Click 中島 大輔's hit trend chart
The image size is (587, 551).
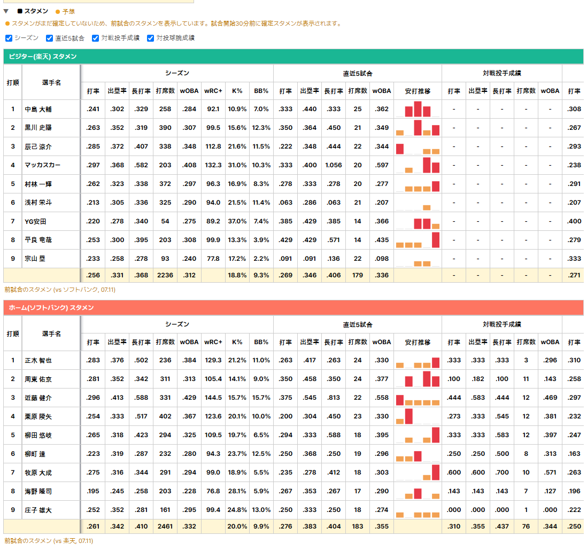pyautogui.click(x=418, y=109)
